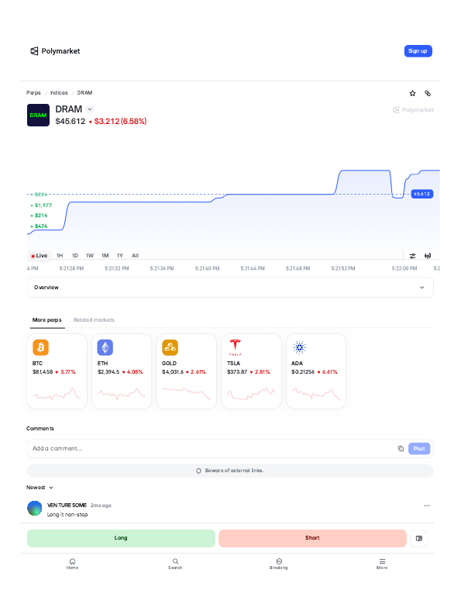Click the gold bars icon on the GOLD card

pyautogui.click(x=170, y=347)
